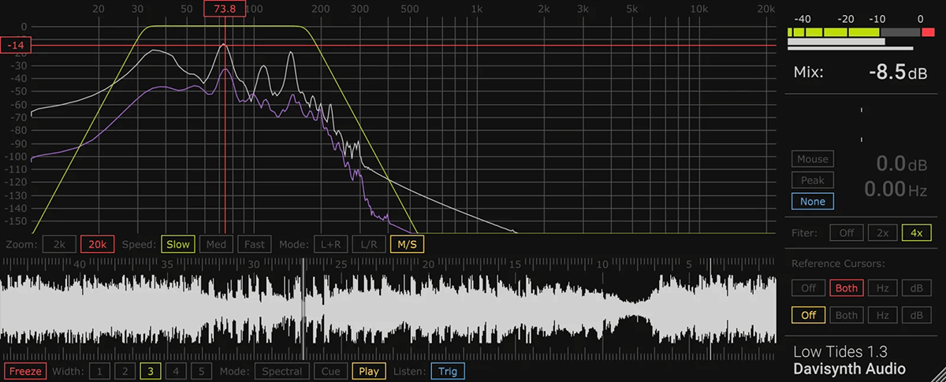Switch channel mode to L/R
This screenshot has width=946, height=382.
pyautogui.click(x=369, y=244)
